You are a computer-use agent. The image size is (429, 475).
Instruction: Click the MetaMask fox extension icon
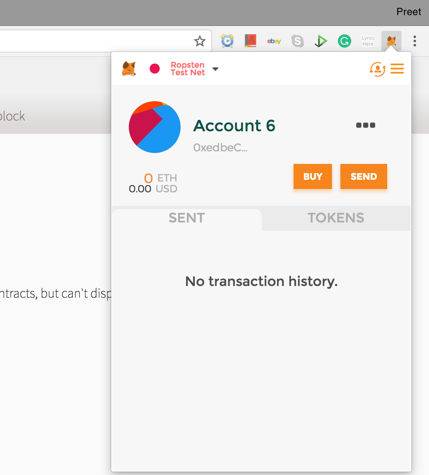[391, 41]
